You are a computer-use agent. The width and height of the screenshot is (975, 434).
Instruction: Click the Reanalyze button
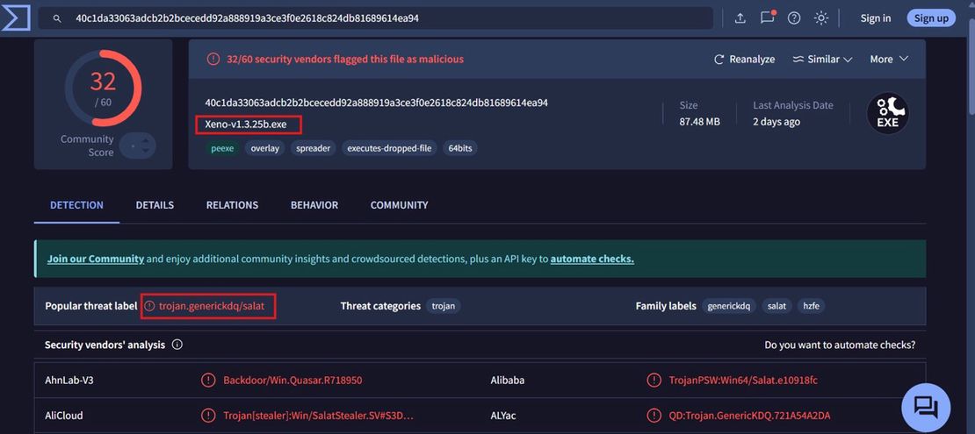pos(744,60)
